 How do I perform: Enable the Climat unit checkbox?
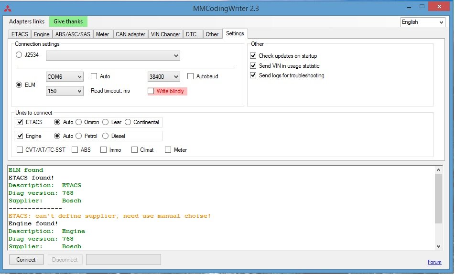tap(134, 150)
